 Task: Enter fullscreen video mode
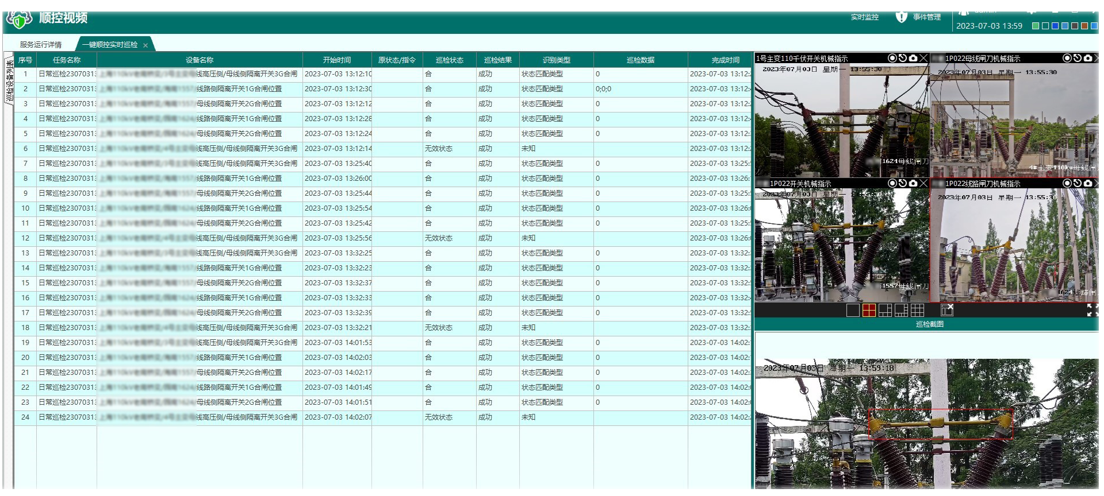click(1092, 311)
